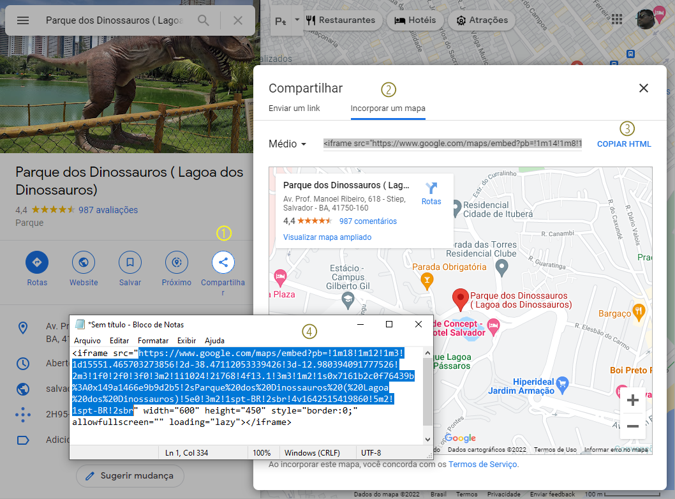Open the 987 comentários link in map card
675x499 pixels.
(x=368, y=221)
